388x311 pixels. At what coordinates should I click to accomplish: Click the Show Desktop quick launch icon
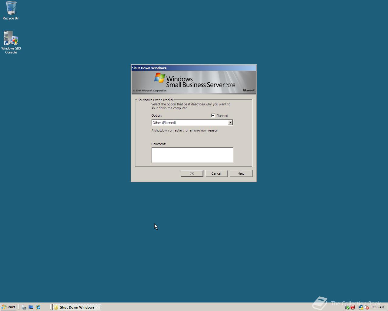[x=31, y=307]
